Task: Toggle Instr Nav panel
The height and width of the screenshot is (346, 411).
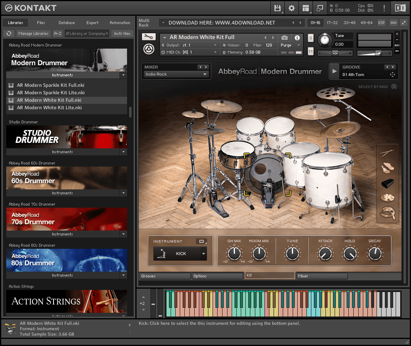Action: 122,33
